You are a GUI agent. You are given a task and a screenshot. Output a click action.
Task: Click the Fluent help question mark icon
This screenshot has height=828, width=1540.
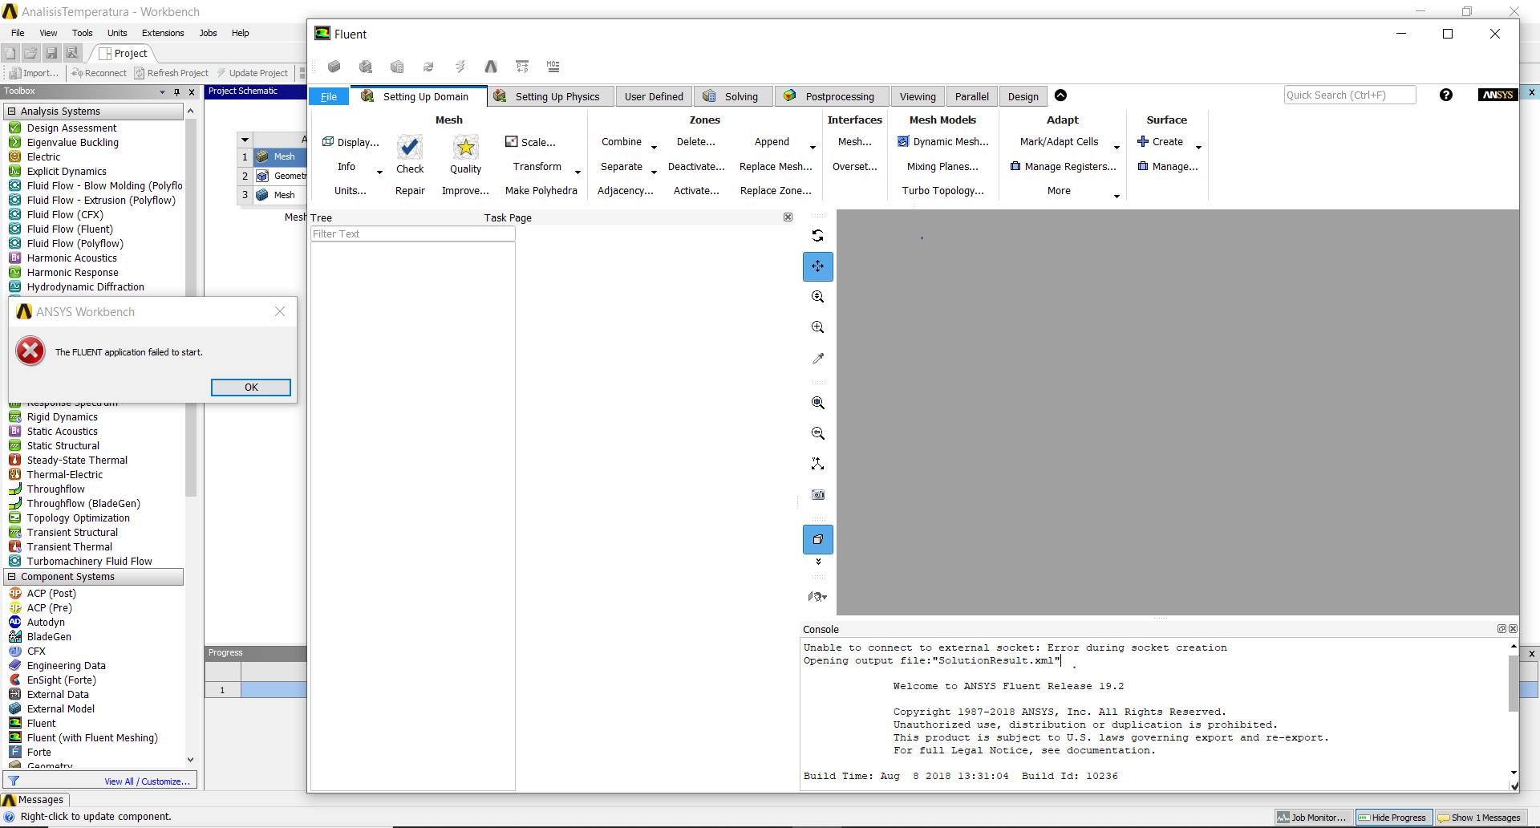[1445, 95]
